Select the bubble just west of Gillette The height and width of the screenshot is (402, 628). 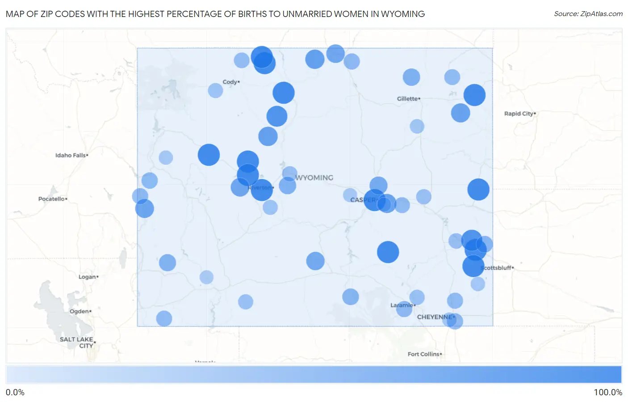pyautogui.click(x=411, y=77)
